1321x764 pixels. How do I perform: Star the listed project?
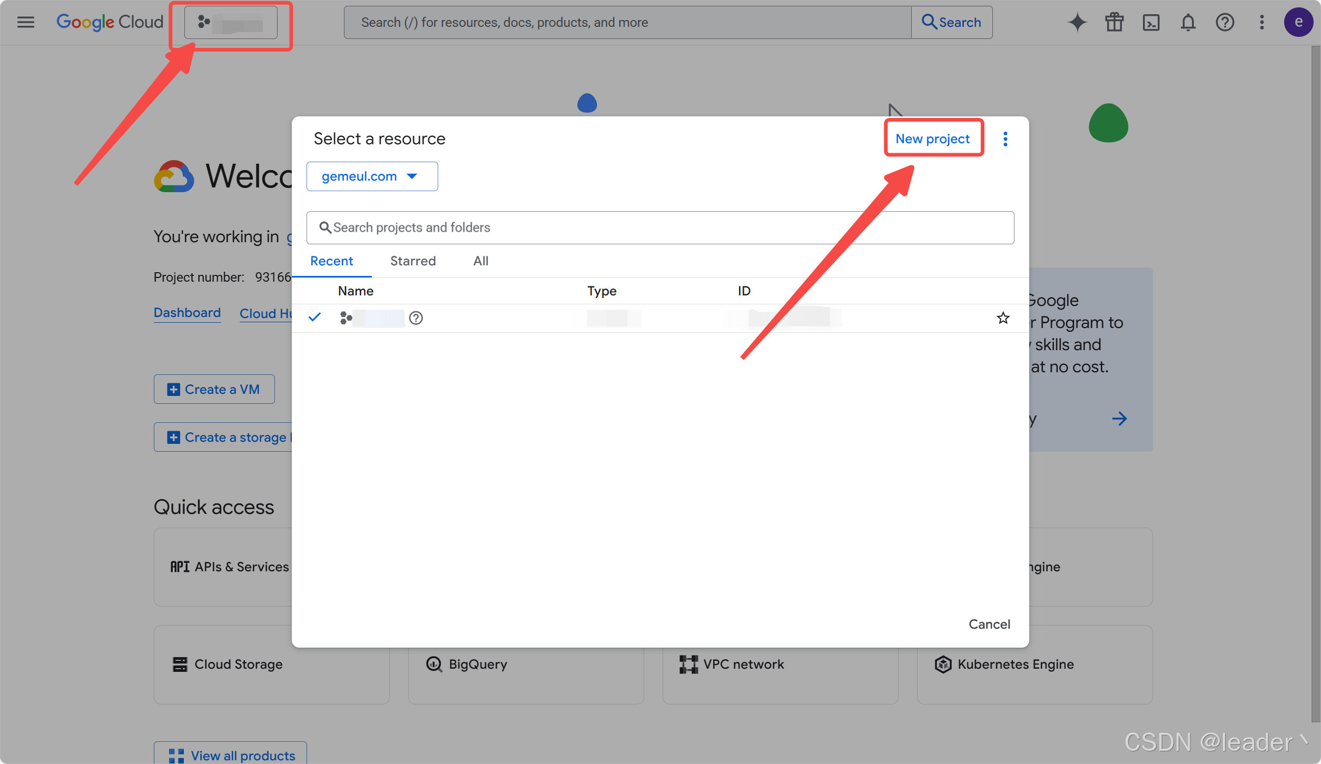[x=1003, y=318]
